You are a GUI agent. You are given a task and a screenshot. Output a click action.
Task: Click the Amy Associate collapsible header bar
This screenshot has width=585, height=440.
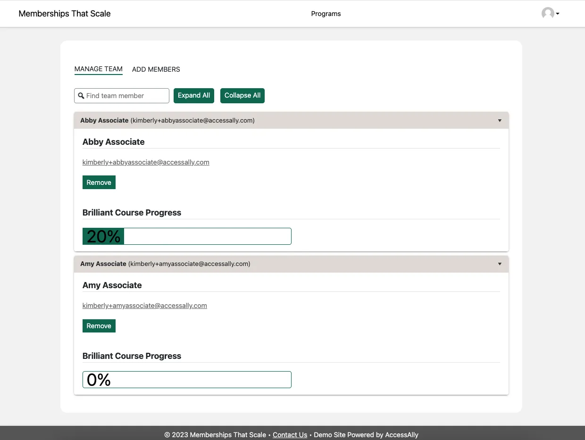[x=283, y=264]
